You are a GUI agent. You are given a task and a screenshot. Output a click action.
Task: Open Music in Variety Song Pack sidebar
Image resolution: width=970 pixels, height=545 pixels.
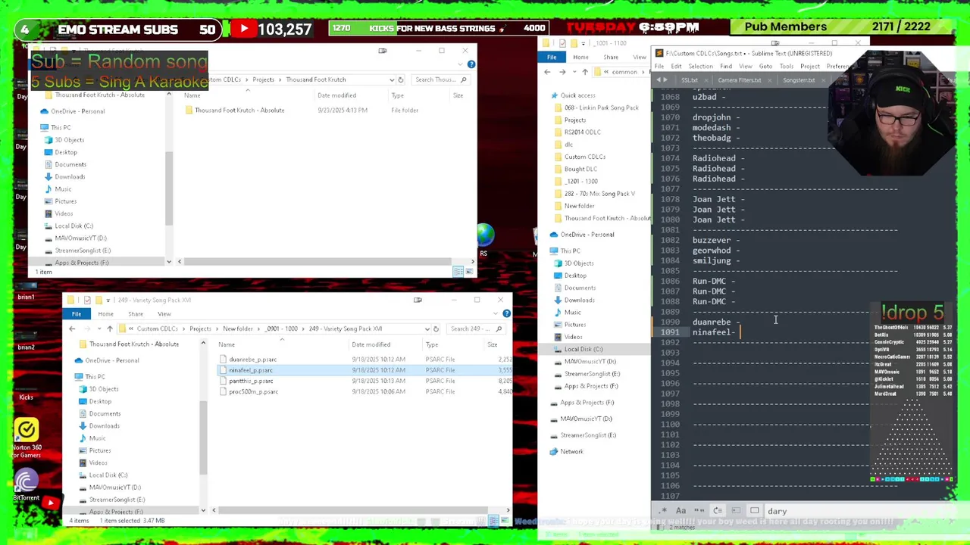pyautogui.click(x=97, y=438)
